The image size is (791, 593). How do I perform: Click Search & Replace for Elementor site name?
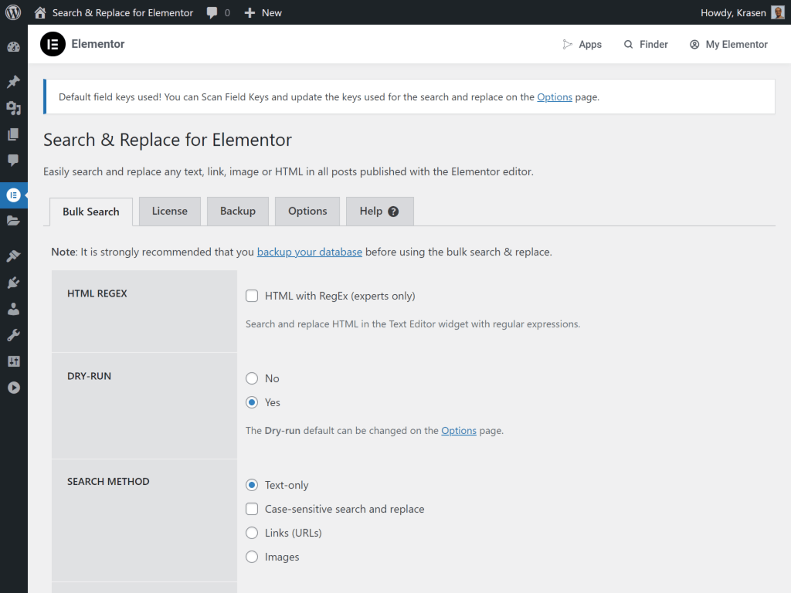[x=123, y=12]
